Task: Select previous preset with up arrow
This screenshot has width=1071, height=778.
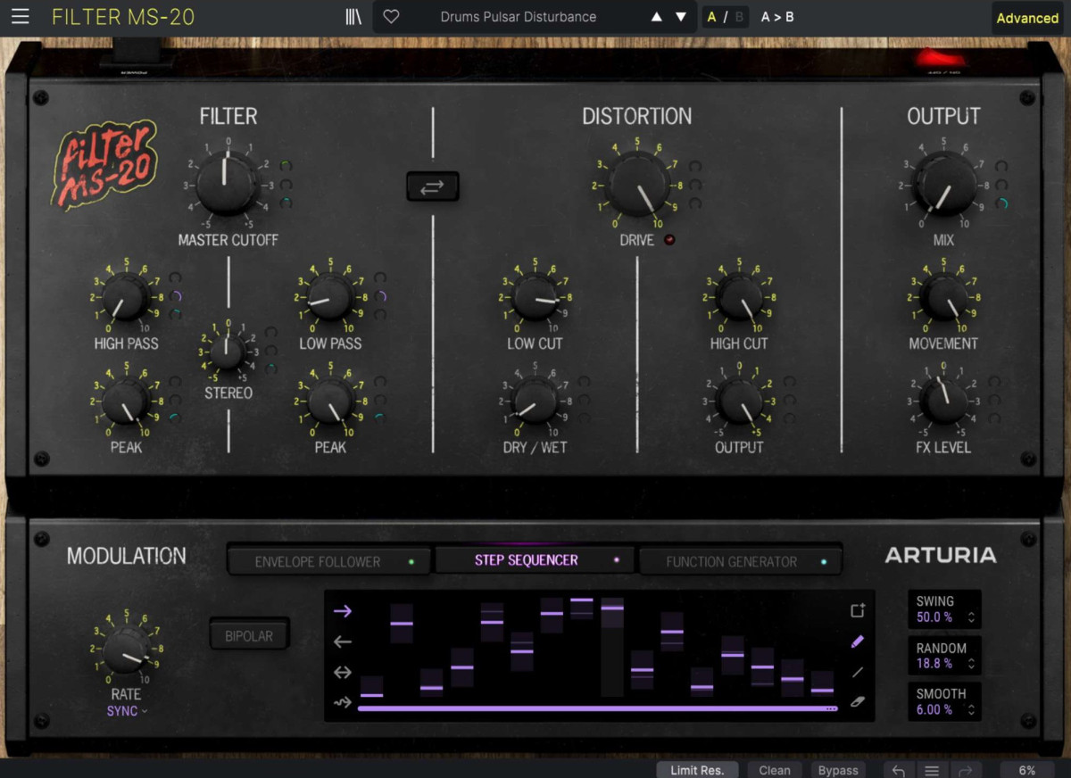Action: point(657,17)
